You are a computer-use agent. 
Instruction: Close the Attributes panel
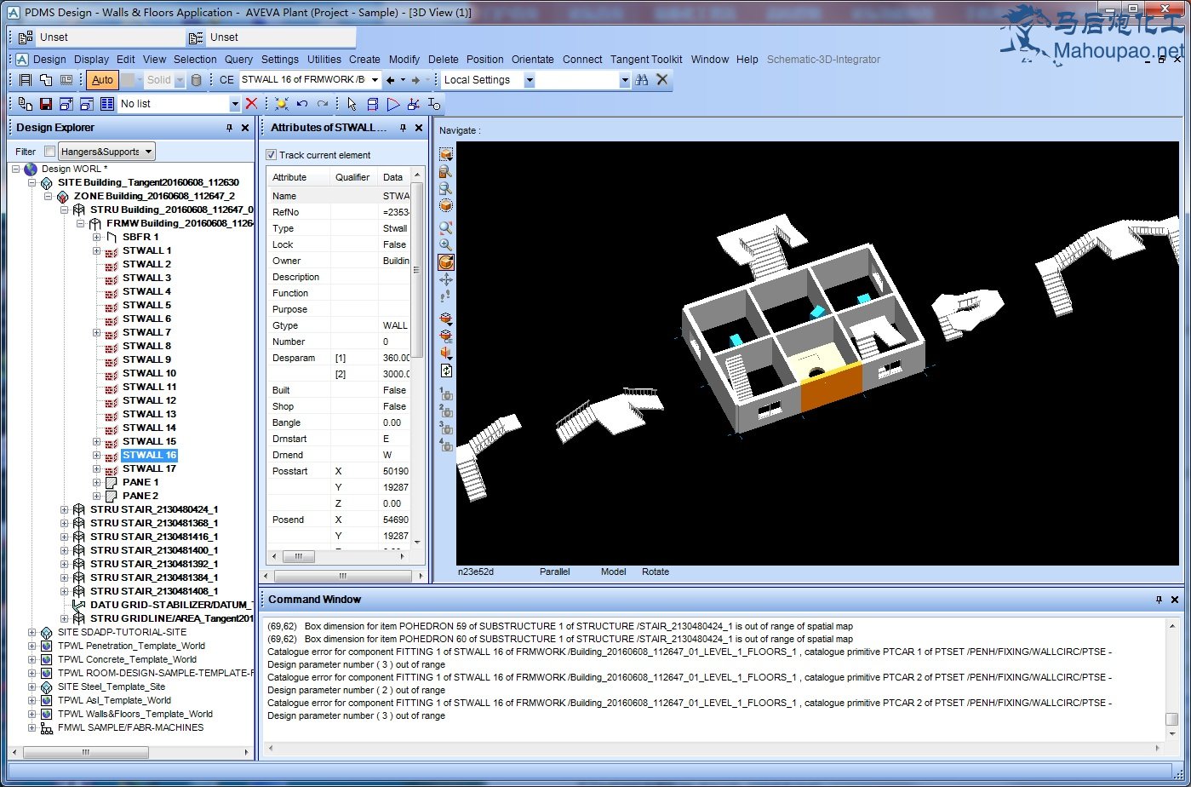click(418, 128)
